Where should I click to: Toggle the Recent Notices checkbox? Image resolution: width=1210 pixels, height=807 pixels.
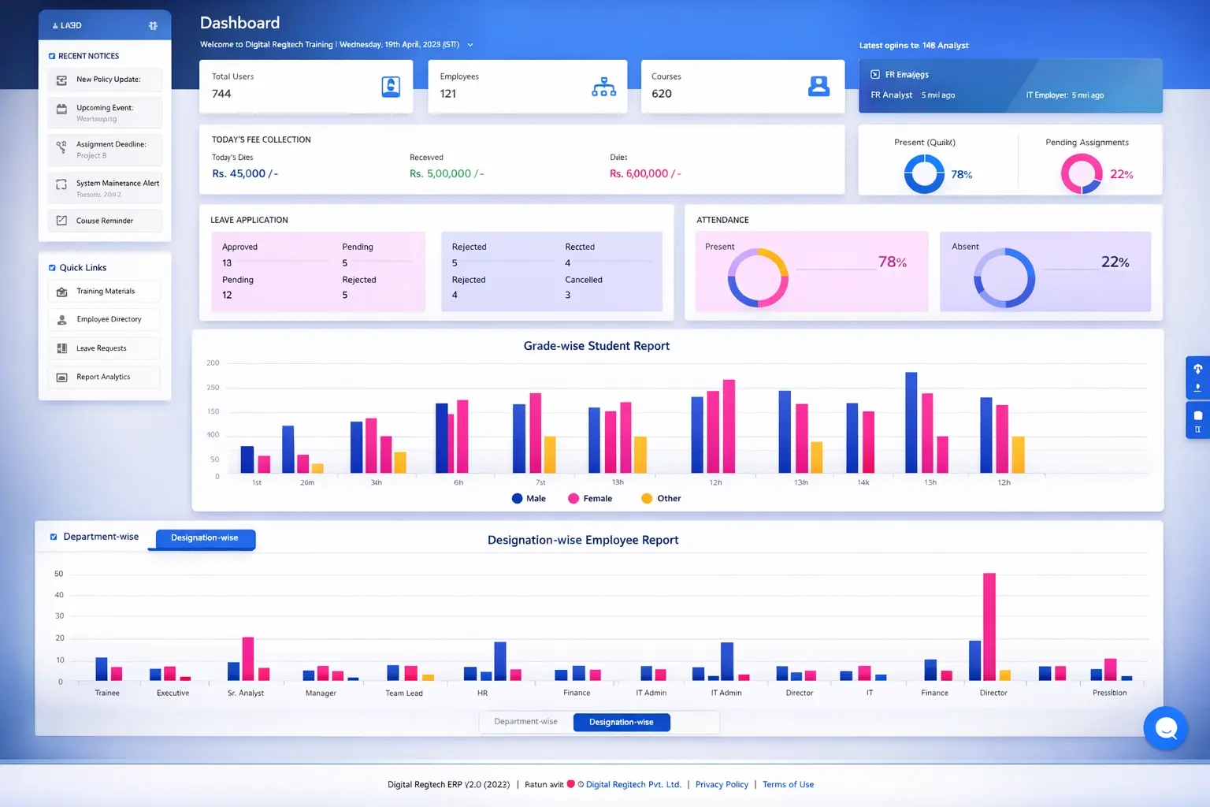pyautogui.click(x=52, y=55)
